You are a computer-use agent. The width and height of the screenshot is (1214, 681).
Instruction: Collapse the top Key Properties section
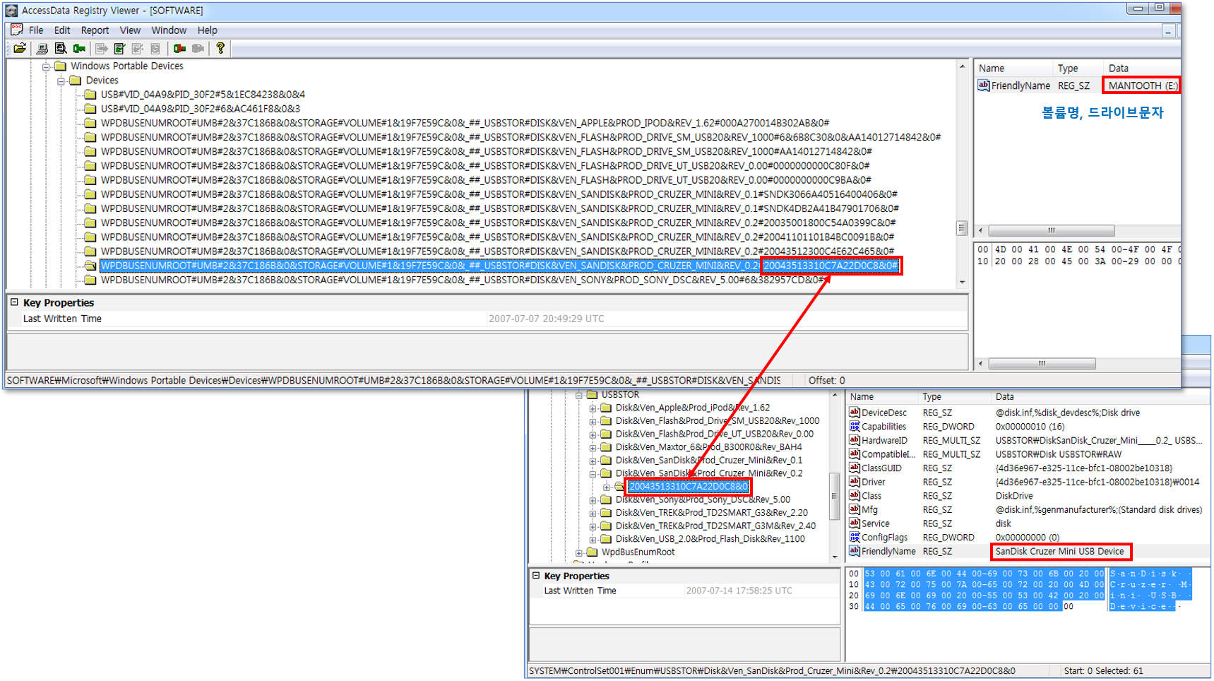[13, 302]
